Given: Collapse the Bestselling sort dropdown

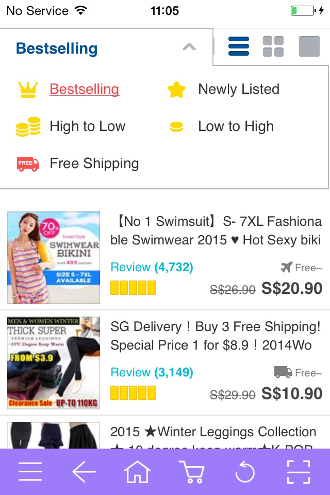Looking at the screenshot, I should (57, 48).
